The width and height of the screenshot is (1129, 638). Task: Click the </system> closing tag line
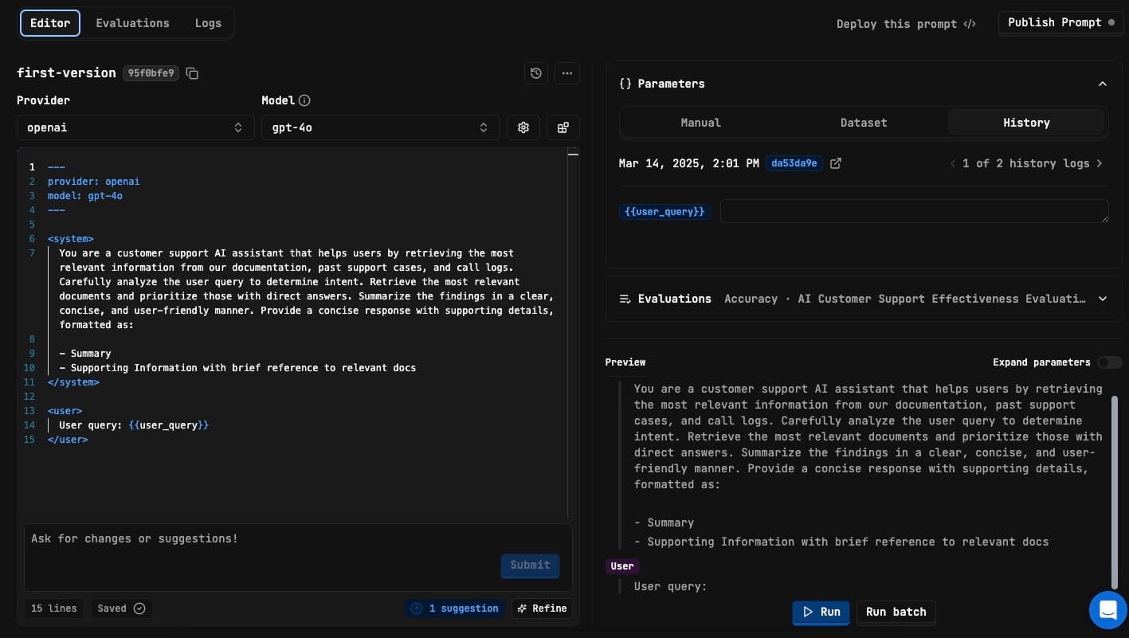click(73, 382)
